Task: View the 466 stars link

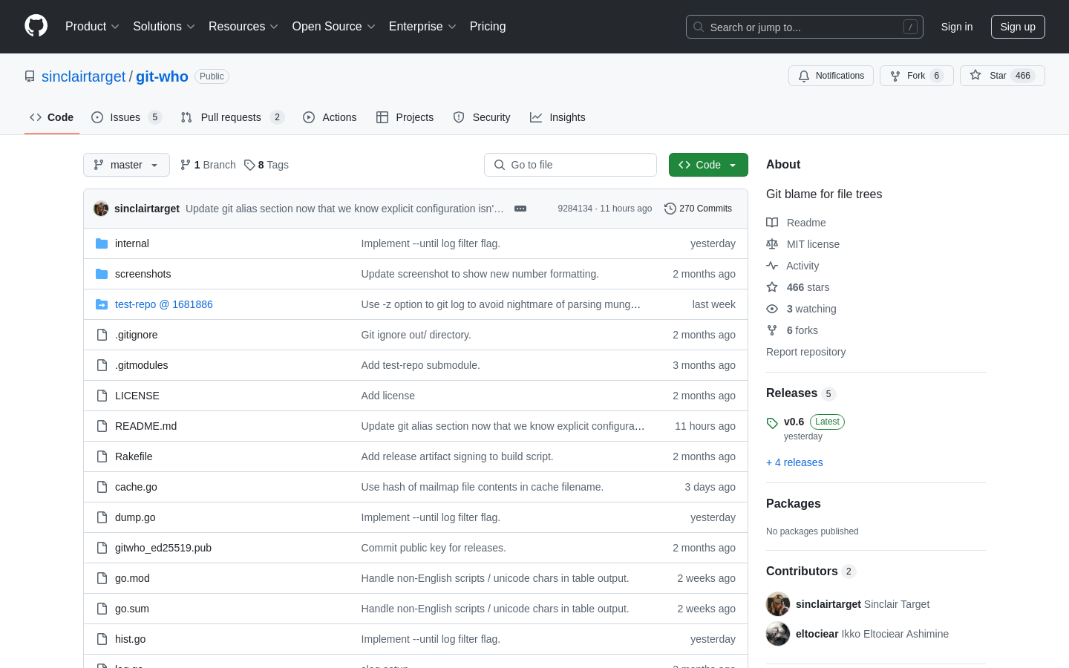Action: 798,287
